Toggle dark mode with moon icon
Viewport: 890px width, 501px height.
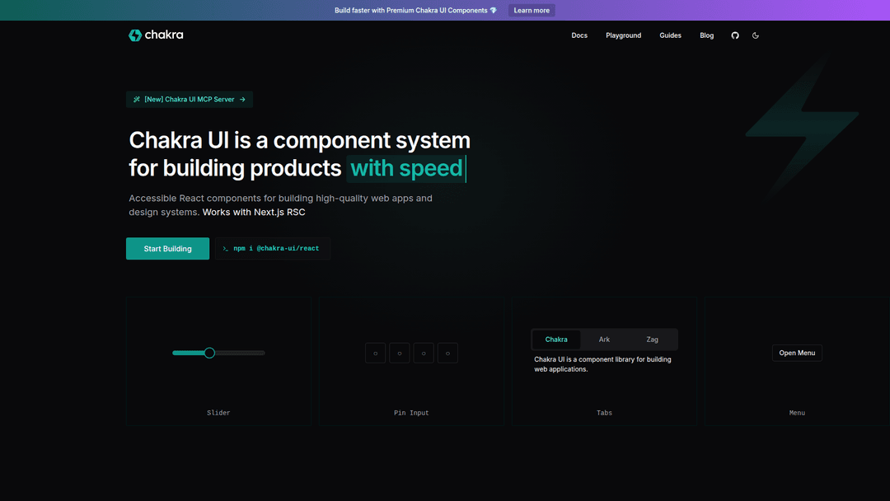[x=756, y=35]
